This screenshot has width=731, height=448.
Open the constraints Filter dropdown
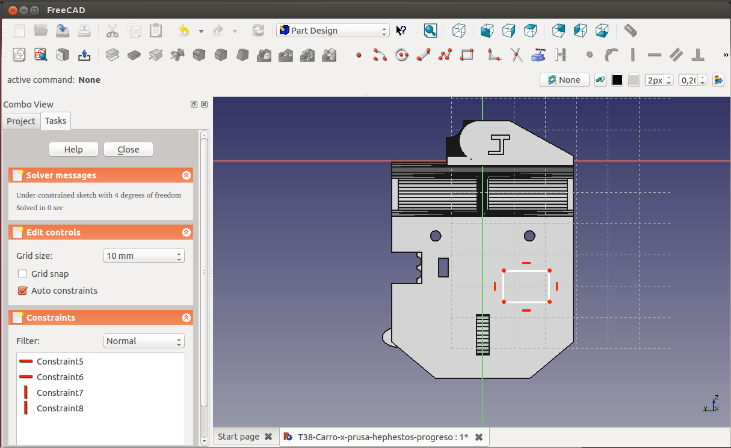(144, 341)
